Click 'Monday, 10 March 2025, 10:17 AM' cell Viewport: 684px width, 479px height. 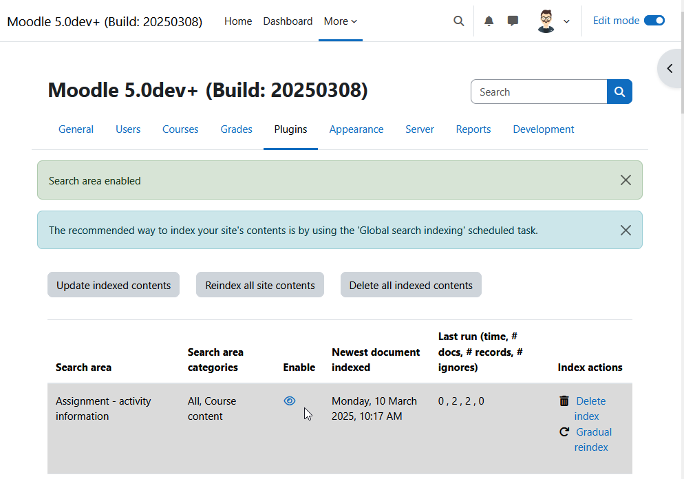pos(374,408)
